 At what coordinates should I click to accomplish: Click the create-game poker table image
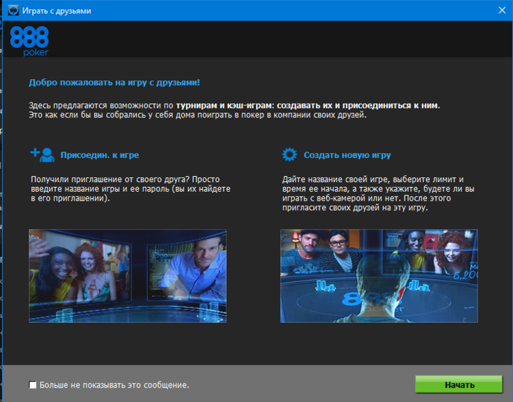(x=379, y=276)
